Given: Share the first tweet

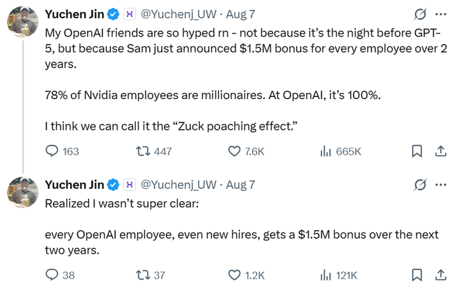Looking at the screenshot, I should [440, 151].
